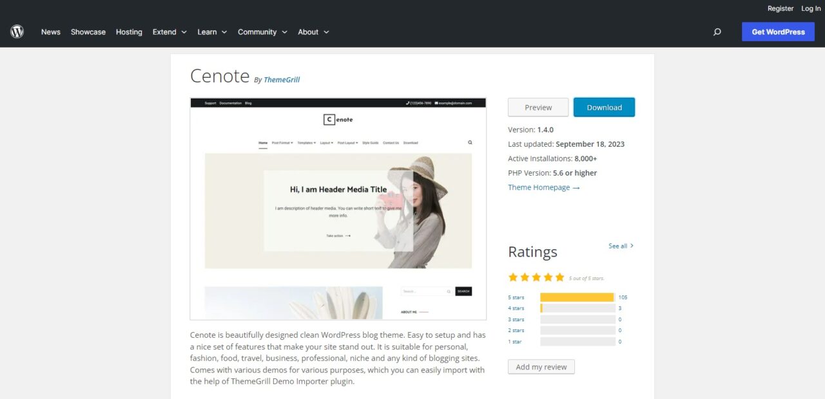Image resolution: width=825 pixels, height=399 pixels.
Task: Click the 3 stars rating bar
Action: click(577, 319)
